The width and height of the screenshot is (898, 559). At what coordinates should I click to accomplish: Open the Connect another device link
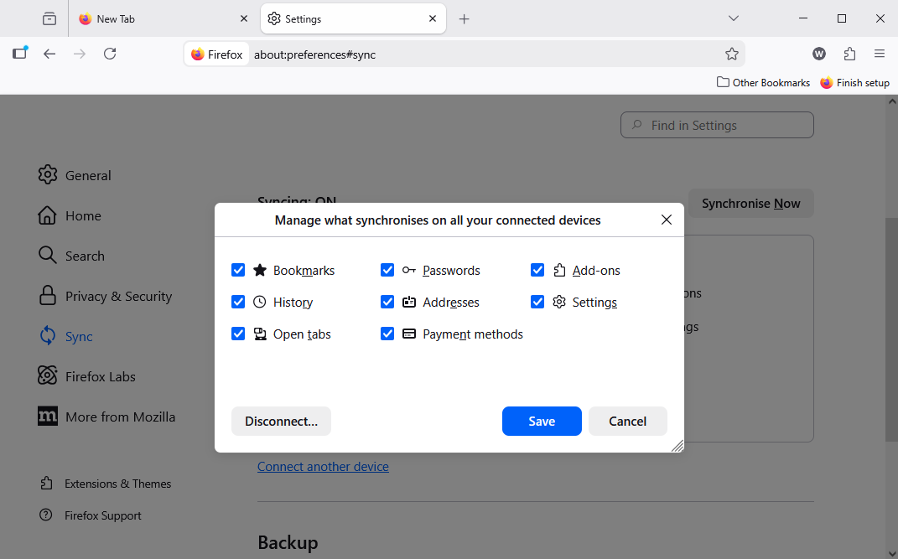tap(323, 466)
